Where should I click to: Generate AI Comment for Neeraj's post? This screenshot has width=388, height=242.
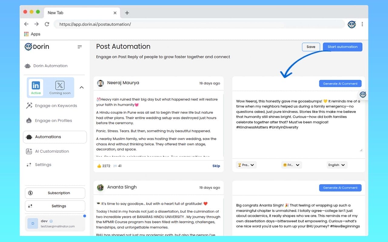[340, 83]
